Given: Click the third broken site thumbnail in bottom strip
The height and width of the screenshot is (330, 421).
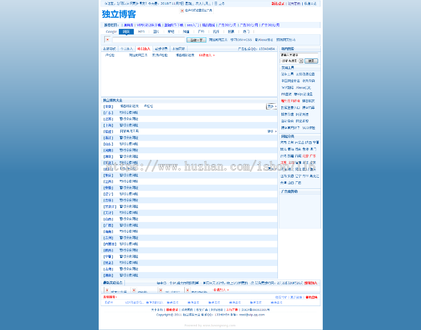Looking at the screenshot, I should [160, 290].
